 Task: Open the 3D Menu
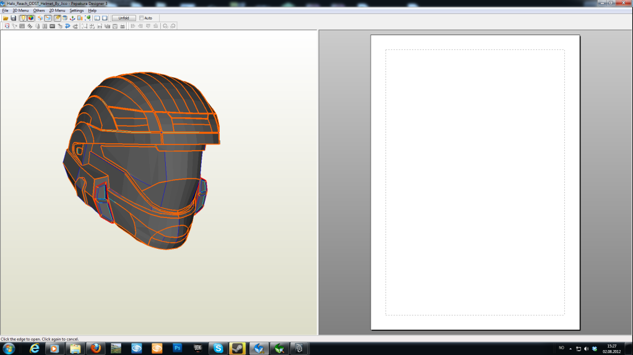[20, 10]
